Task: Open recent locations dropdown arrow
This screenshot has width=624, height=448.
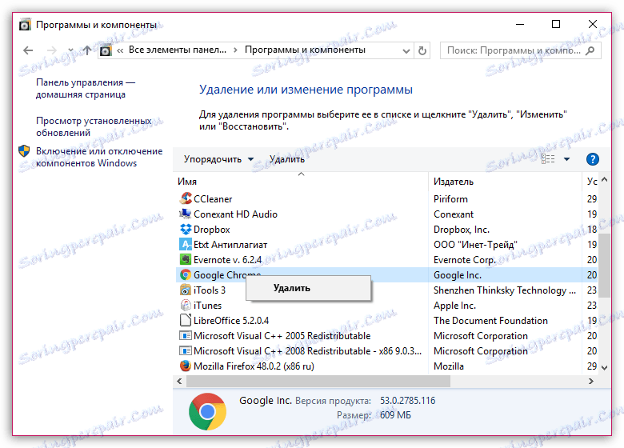Action: pyautogui.click(x=70, y=50)
